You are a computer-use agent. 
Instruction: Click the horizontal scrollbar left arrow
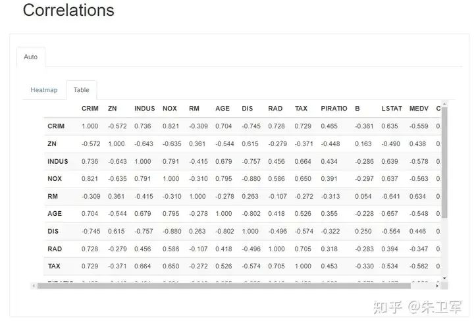click(x=34, y=286)
